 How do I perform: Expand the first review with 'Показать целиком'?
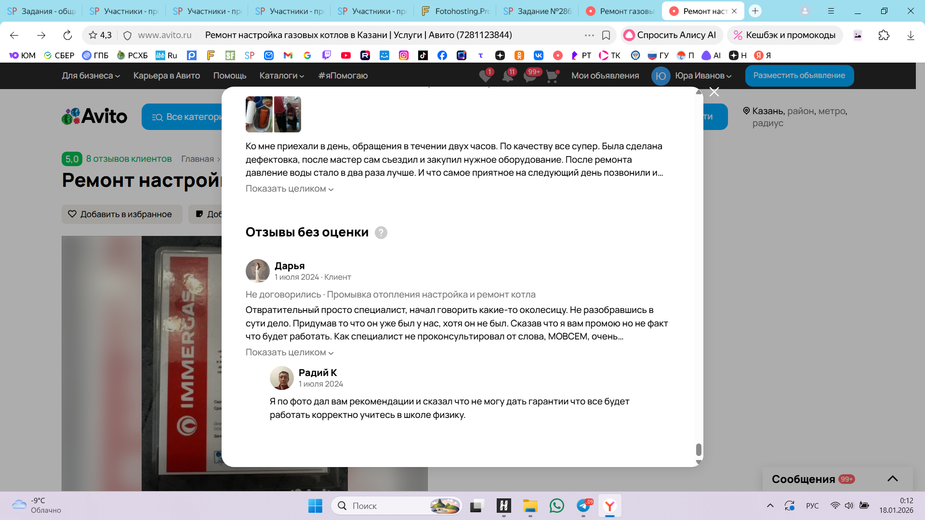click(289, 189)
